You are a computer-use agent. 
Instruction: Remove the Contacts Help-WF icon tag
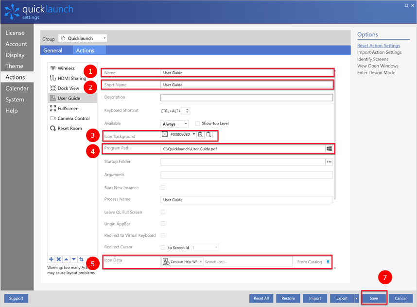click(x=201, y=261)
